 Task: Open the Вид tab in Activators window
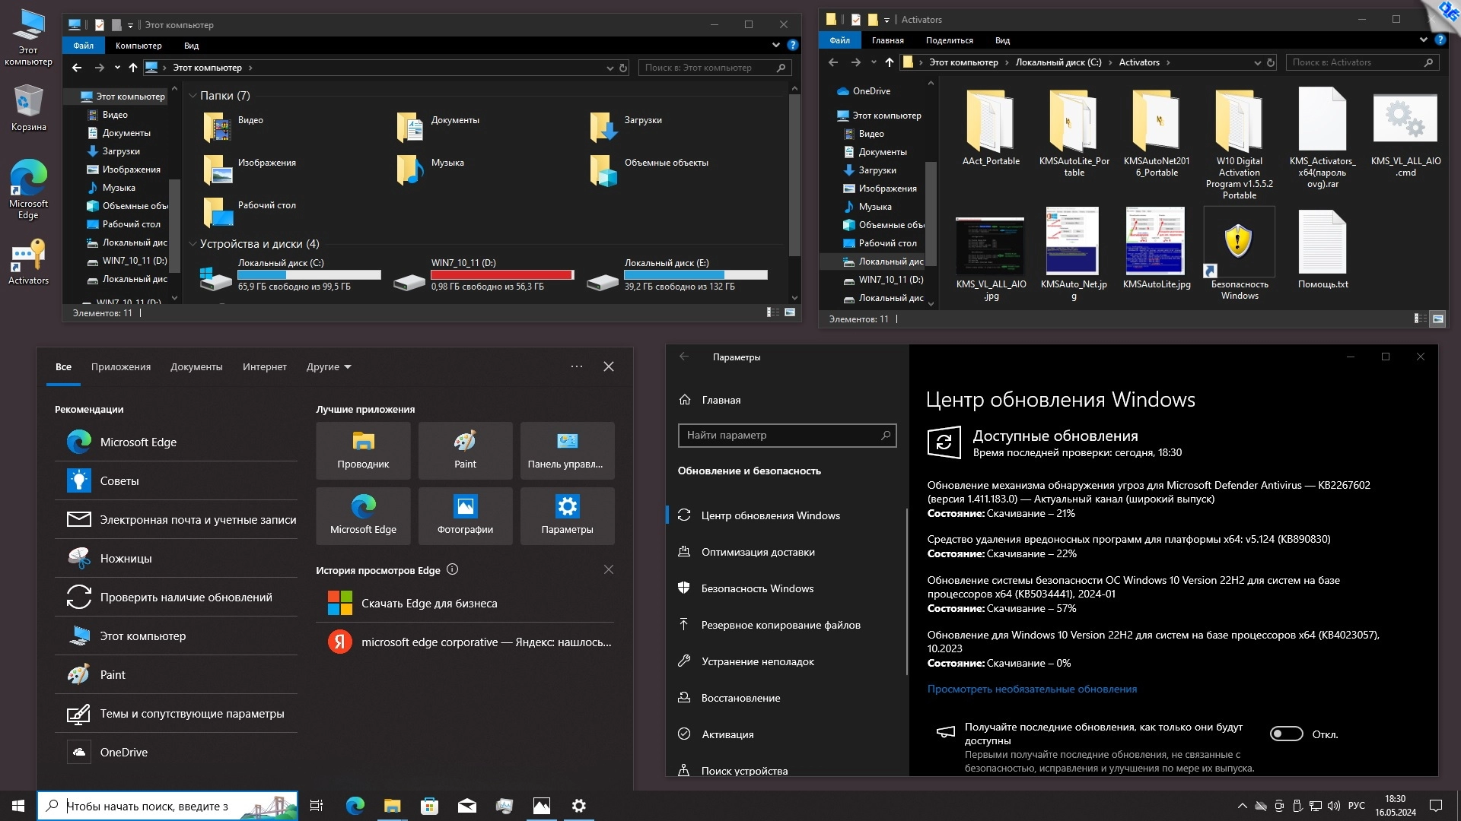(1002, 40)
